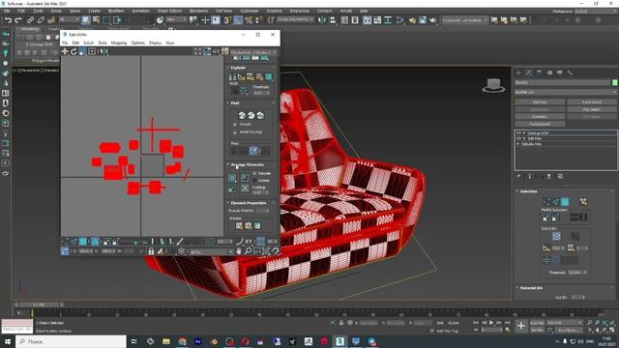Viewport: 619px width, 348px height.
Task: Toggle the Detach checkbox in Peel rollout
Action: (235, 124)
